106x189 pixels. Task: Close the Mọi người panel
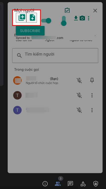click(95, 11)
